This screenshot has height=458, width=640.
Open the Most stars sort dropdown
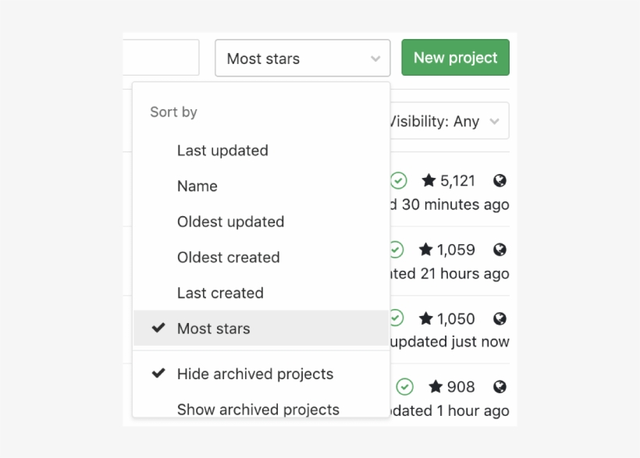[302, 58]
